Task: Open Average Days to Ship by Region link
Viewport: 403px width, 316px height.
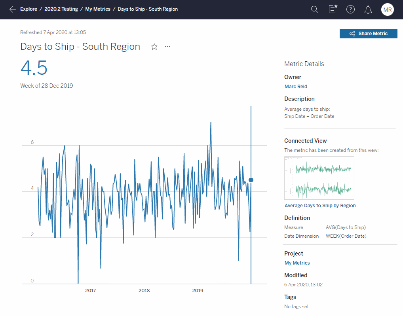Action: point(320,206)
